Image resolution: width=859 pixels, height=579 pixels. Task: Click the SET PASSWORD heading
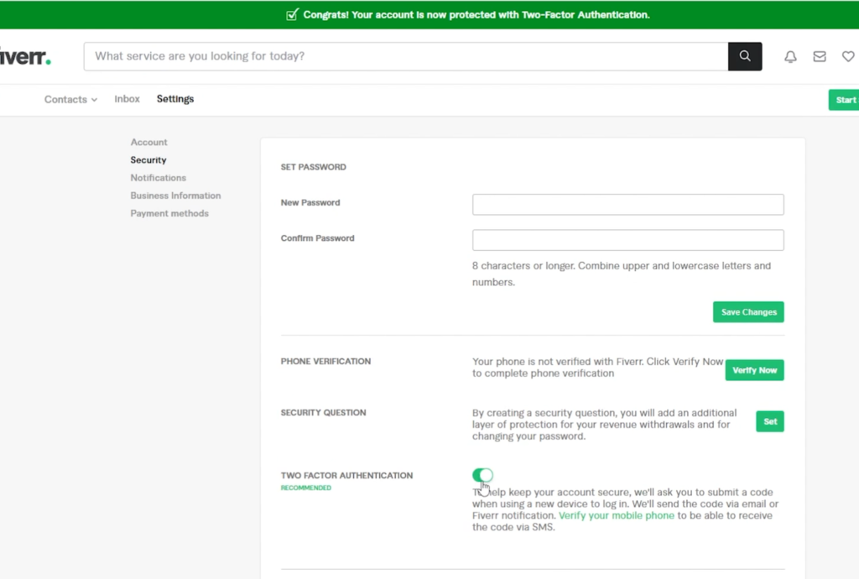[x=314, y=167]
